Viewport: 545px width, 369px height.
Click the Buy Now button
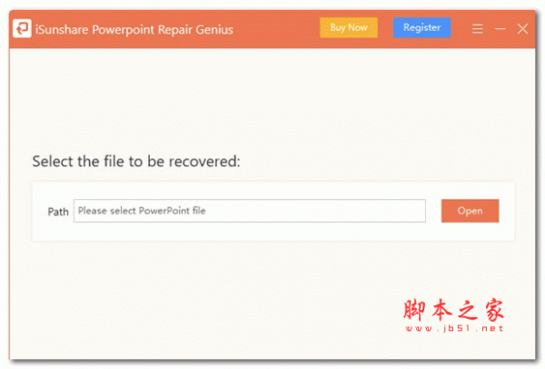349,27
